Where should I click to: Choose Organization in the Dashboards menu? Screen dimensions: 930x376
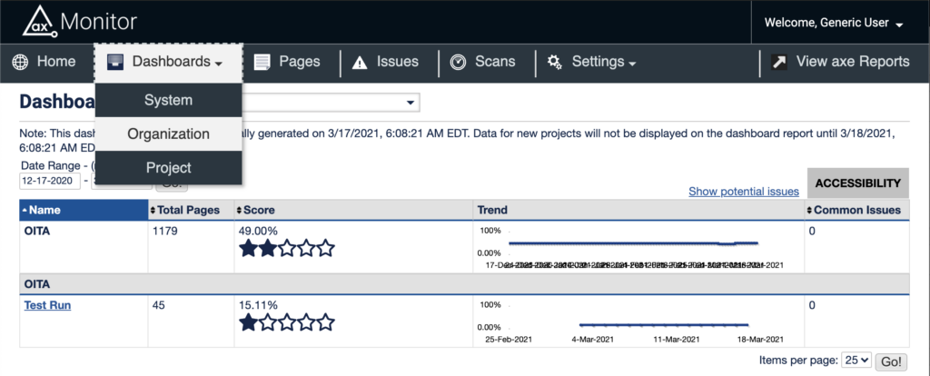(x=168, y=134)
